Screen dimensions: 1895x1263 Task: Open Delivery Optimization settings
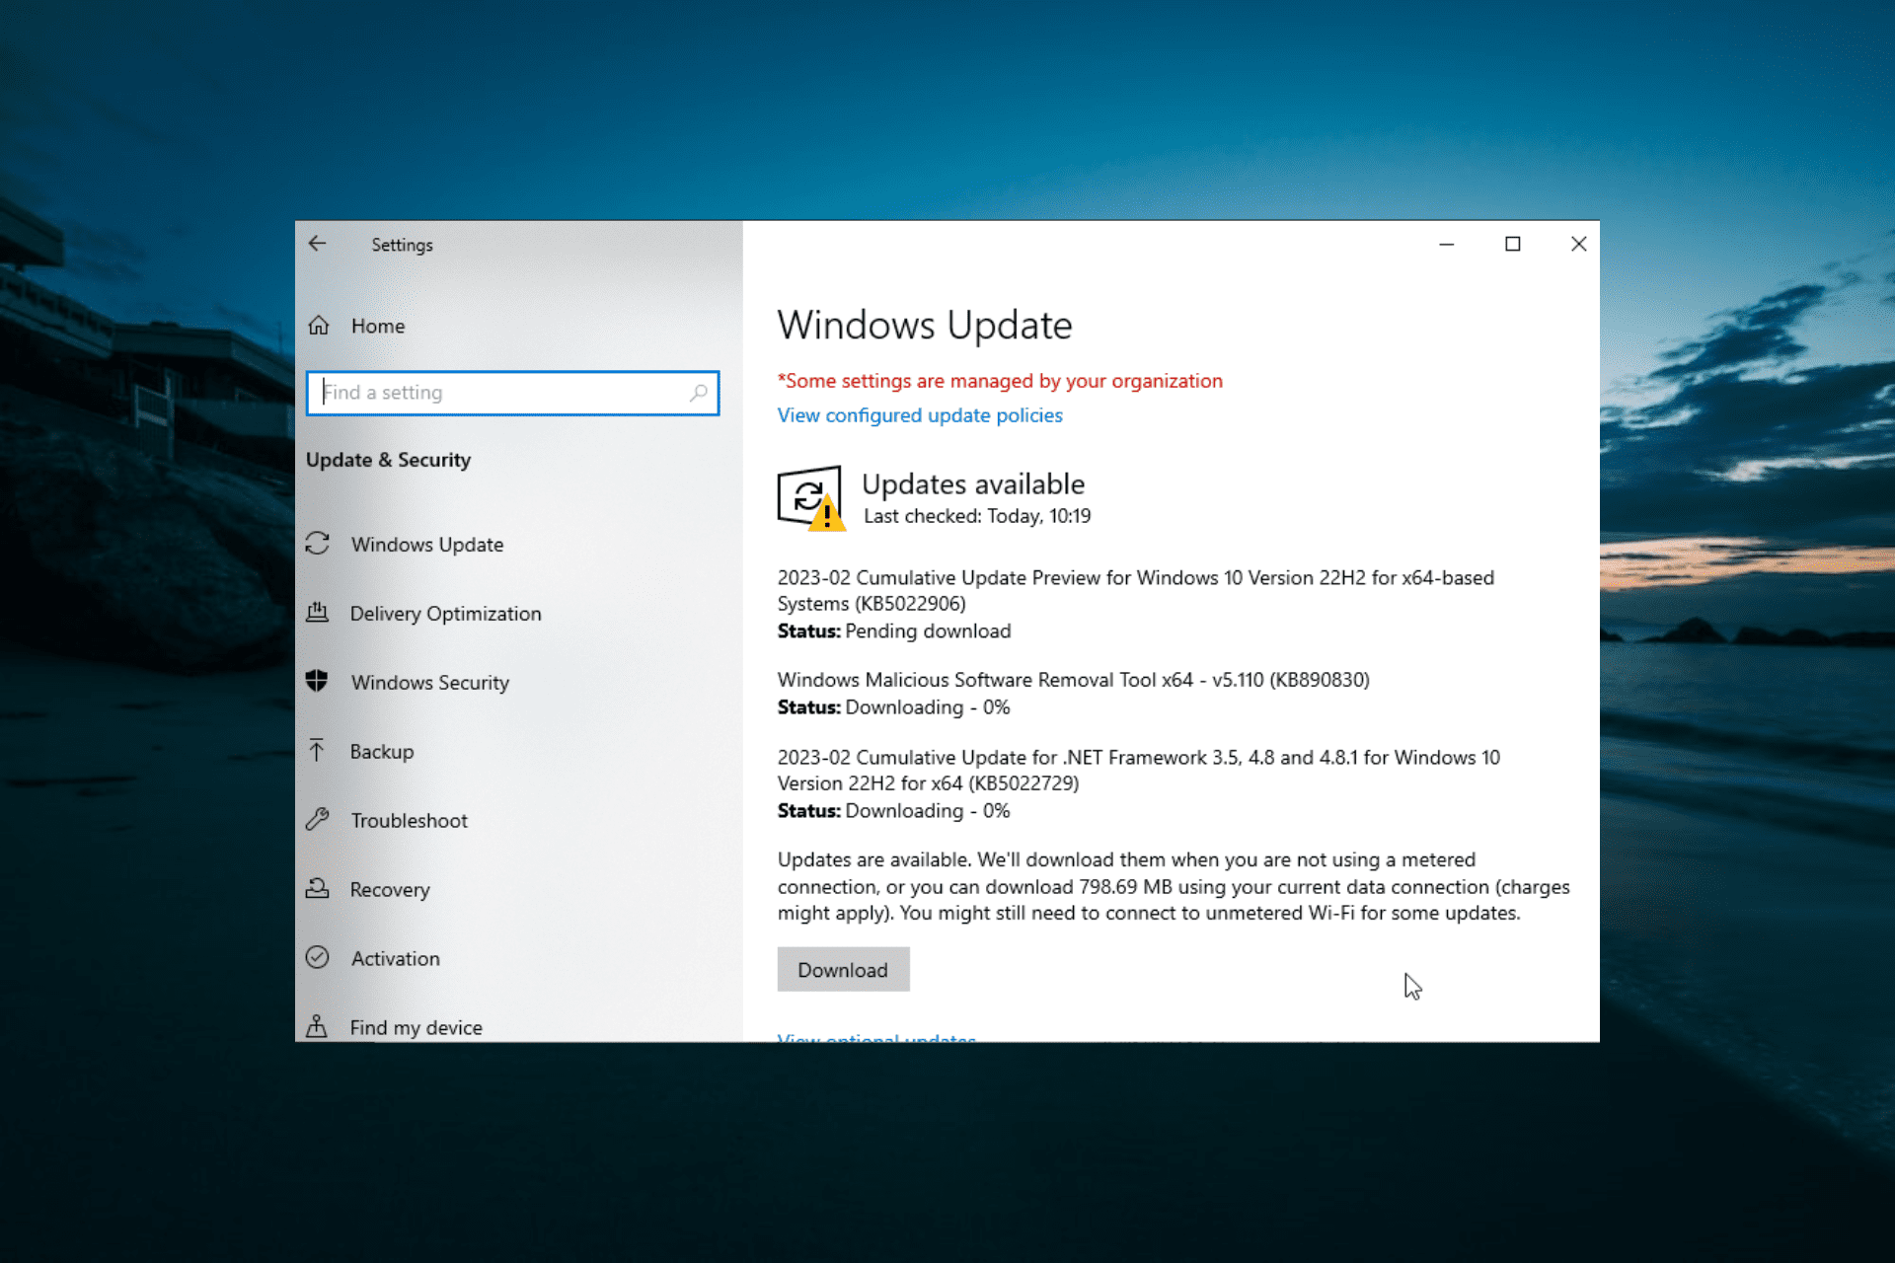pyautogui.click(x=445, y=614)
